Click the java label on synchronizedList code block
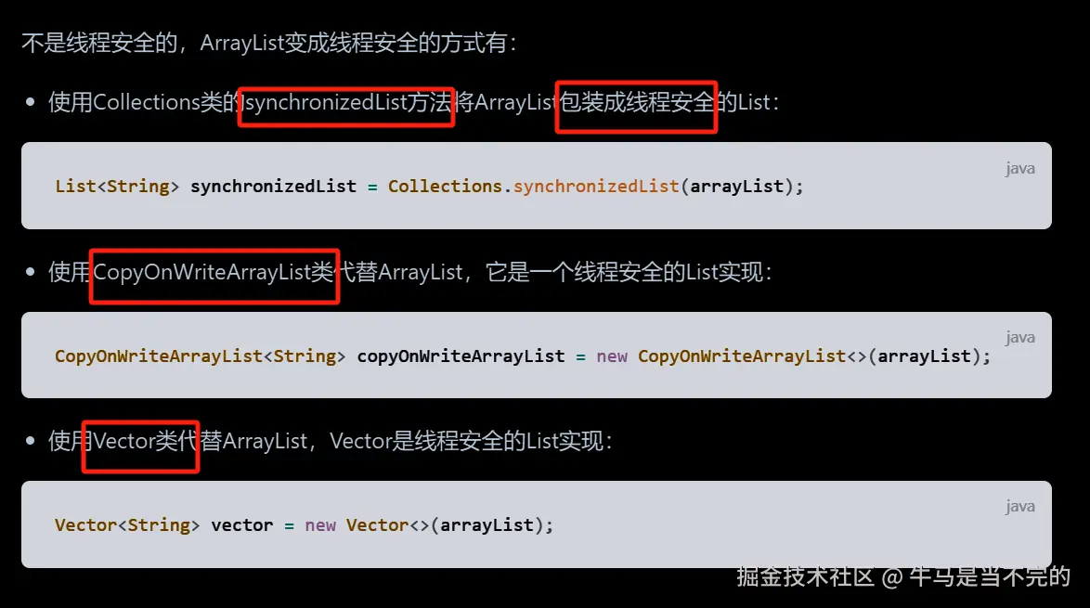 coord(1019,168)
